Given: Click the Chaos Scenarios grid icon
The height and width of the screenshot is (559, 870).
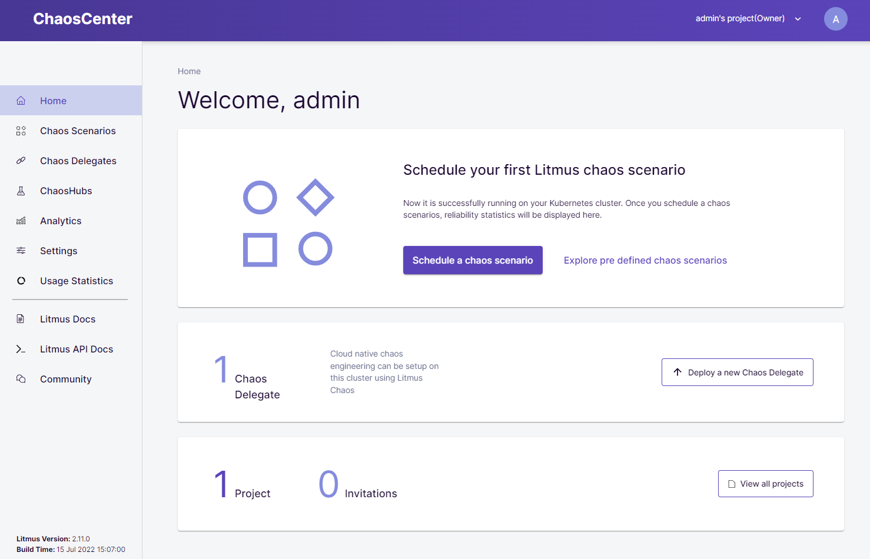Looking at the screenshot, I should (x=21, y=131).
